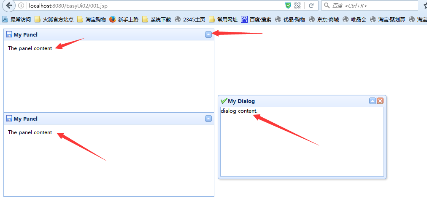Screen dimensions: 427x219
Task: Click the top My Panel title text
Action: coord(26,35)
